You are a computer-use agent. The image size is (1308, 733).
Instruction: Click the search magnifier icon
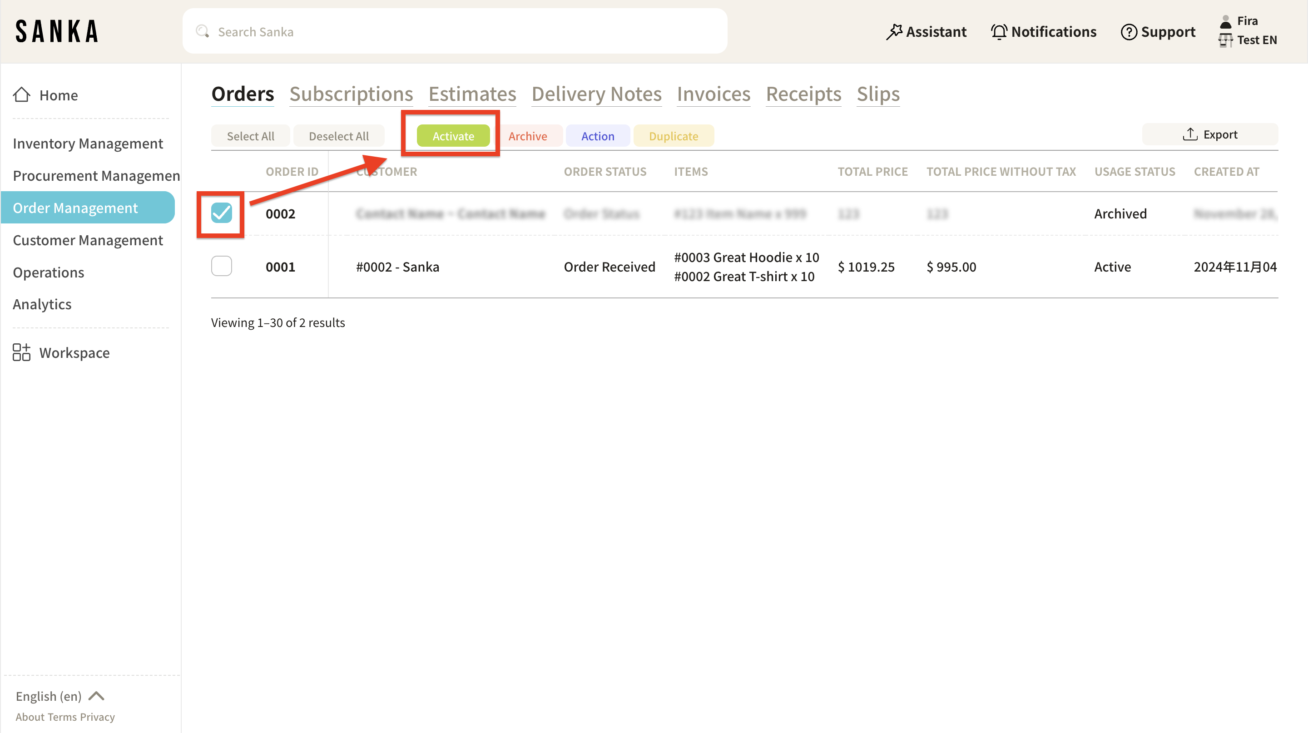coord(202,31)
